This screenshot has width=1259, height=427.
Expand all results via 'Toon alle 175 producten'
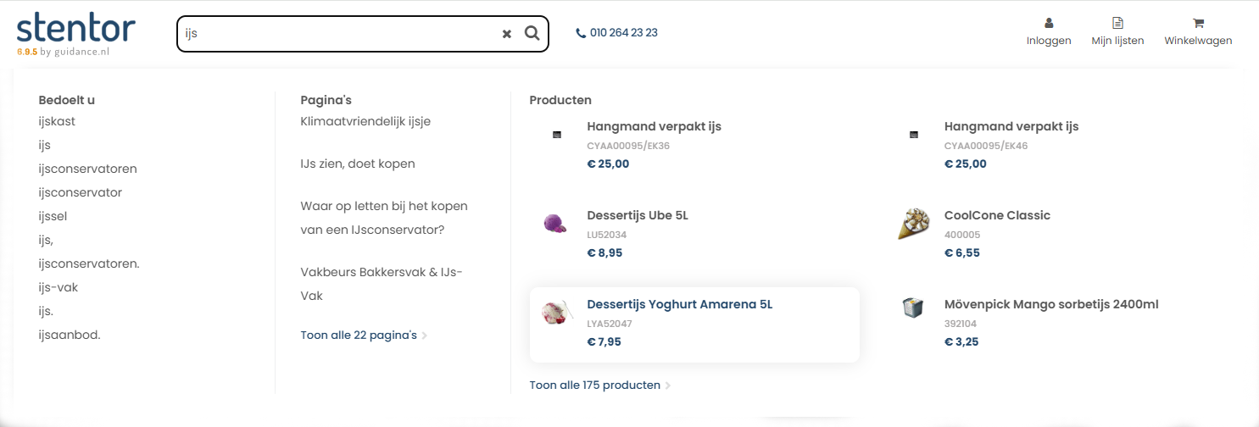(x=595, y=385)
